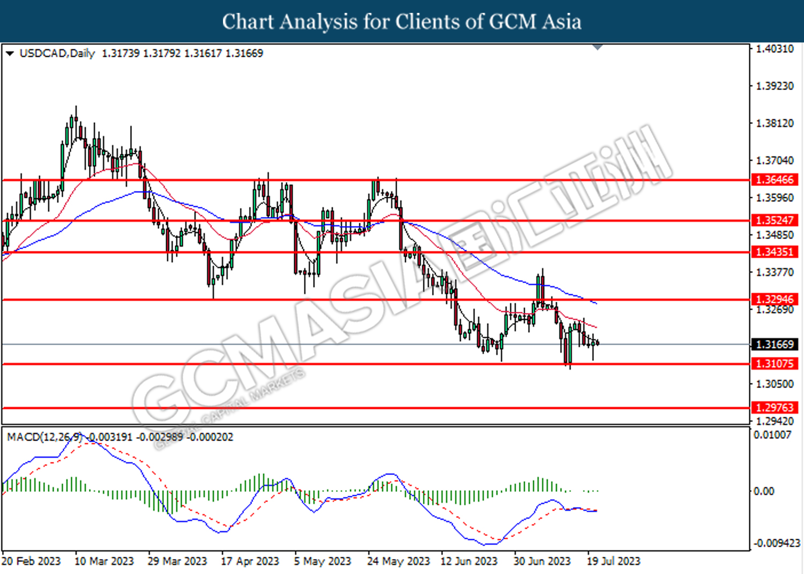This screenshot has height=574, width=804.
Task: Click the 19 Jul 2023 date label
Action: (x=614, y=561)
